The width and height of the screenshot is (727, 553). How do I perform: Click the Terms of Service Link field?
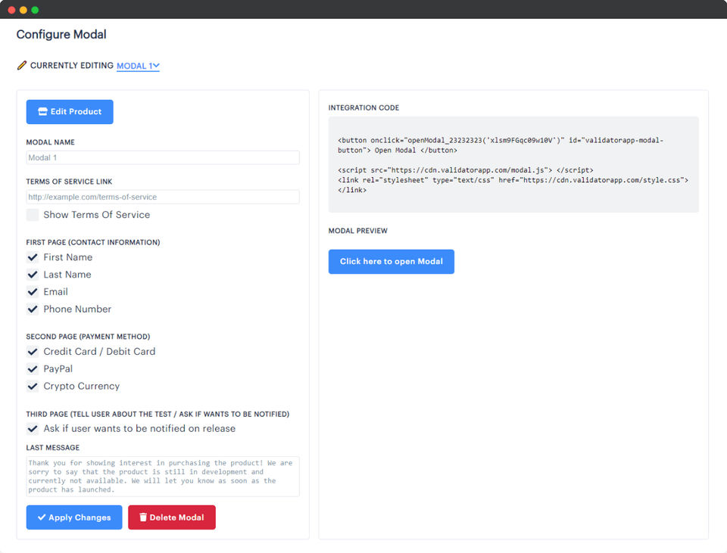(163, 197)
